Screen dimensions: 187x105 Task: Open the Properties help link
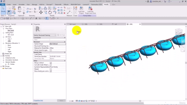[x=38, y=100]
